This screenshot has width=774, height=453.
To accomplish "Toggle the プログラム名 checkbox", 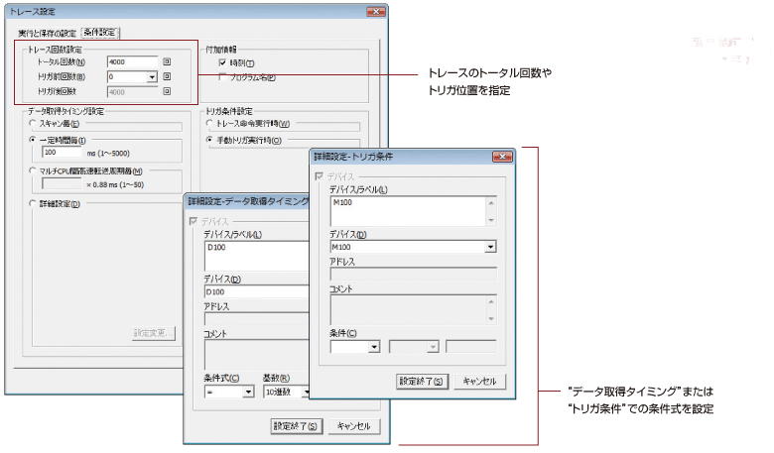I will pyautogui.click(x=222, y=76).
